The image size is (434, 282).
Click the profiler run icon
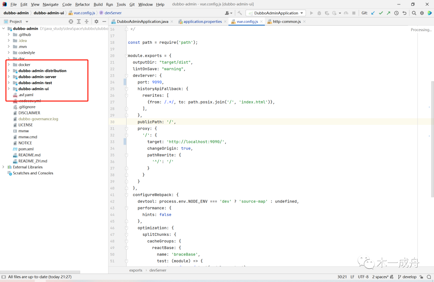tap(334, 13)
